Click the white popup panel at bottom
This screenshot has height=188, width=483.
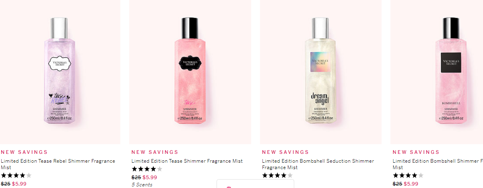pos(255,184)
